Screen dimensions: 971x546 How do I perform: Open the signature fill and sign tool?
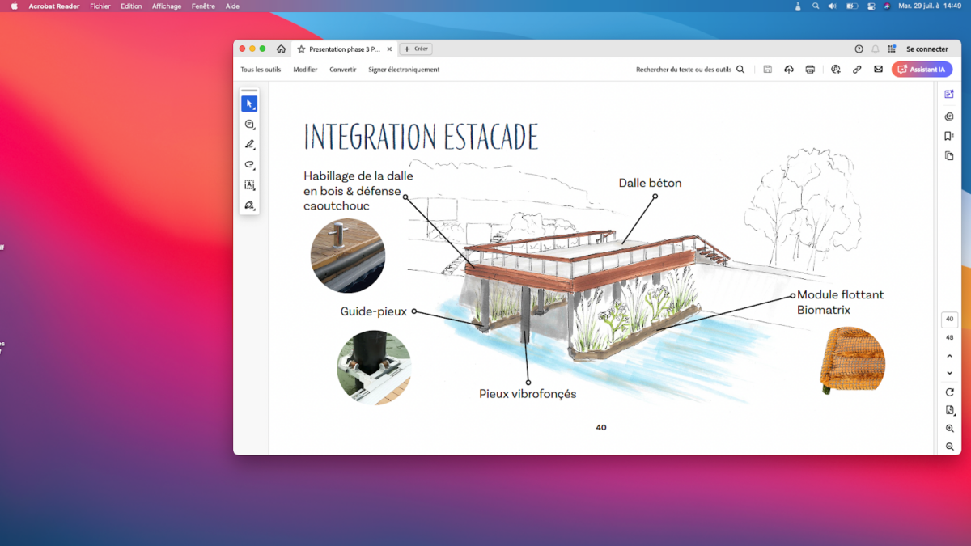tap(249, 205)
